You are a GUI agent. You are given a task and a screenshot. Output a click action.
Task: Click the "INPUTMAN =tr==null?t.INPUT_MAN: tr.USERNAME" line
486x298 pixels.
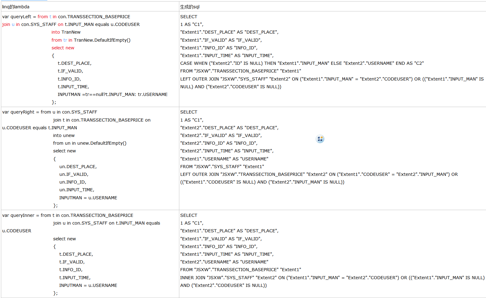coord(113,94)
